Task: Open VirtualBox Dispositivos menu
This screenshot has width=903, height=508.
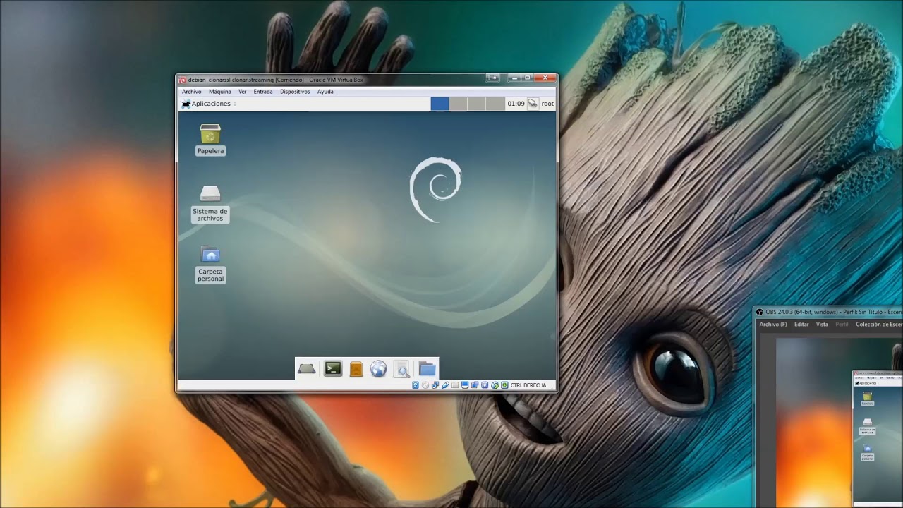Action: tap(295, 92)
